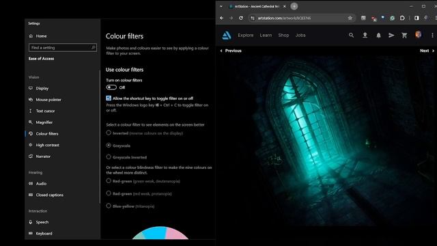The image size is (437, 246).
Task: Click the browser three-dot menu
Action: [436, 18]
